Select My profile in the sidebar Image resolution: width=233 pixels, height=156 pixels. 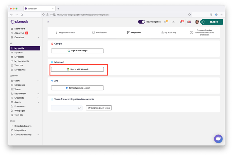point(25,48)
